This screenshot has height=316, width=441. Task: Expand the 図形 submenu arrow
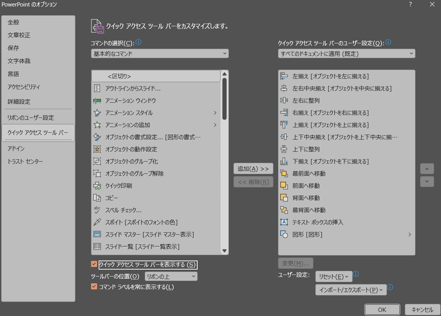(410, 234)
